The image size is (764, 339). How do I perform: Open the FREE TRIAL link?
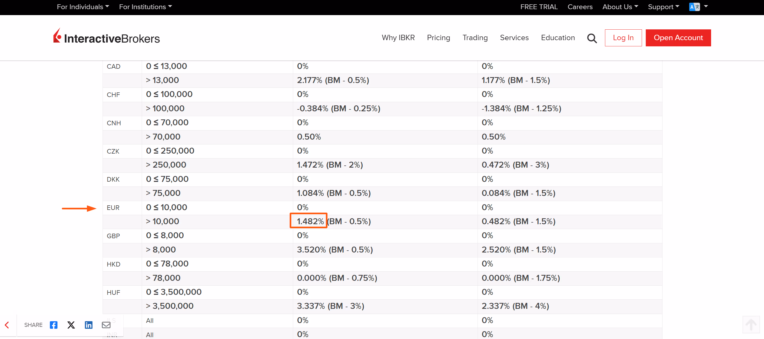[x=539, y=7]
